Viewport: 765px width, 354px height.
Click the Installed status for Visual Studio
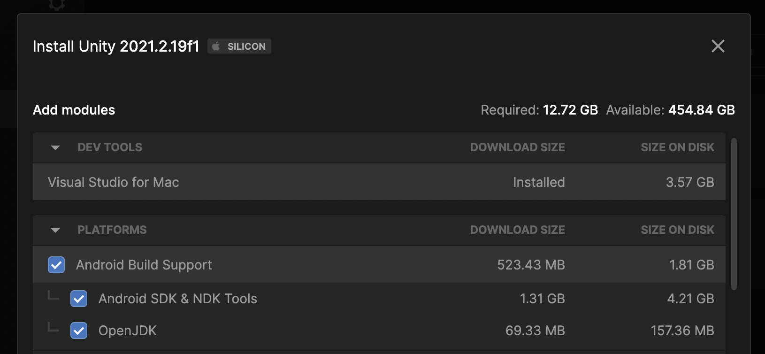click(538, 182)
